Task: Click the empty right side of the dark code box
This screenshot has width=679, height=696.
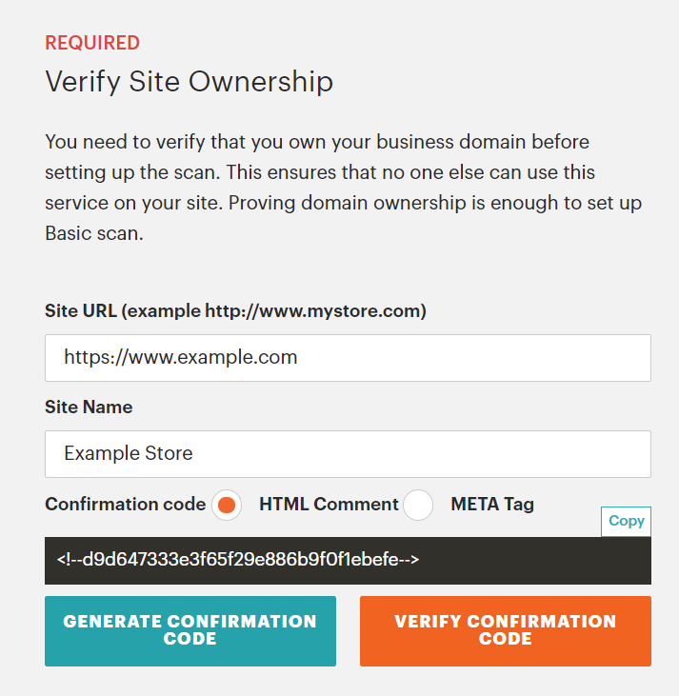Action: point(535,560)
